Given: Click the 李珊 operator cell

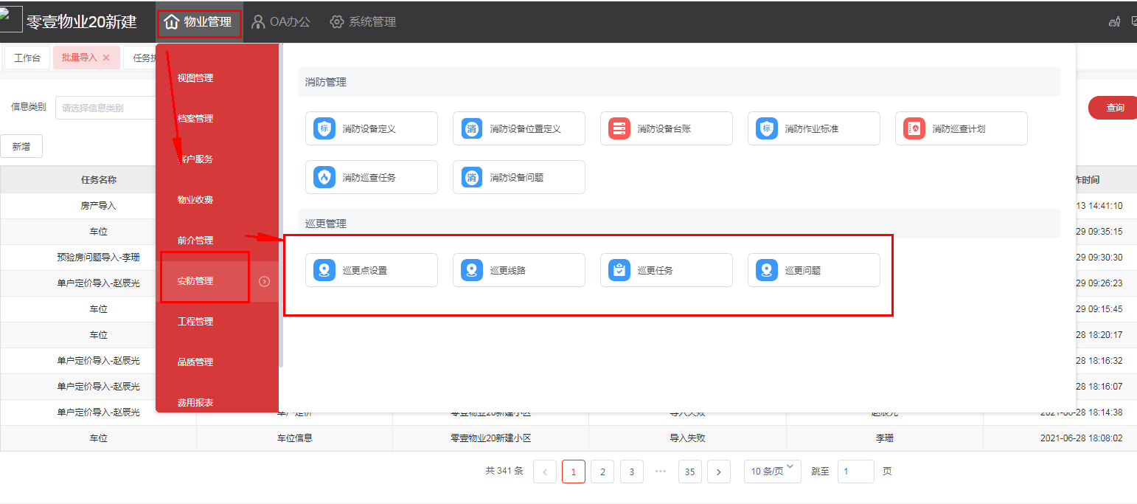Looking at the screenshot, I should [x=885, y=438].
